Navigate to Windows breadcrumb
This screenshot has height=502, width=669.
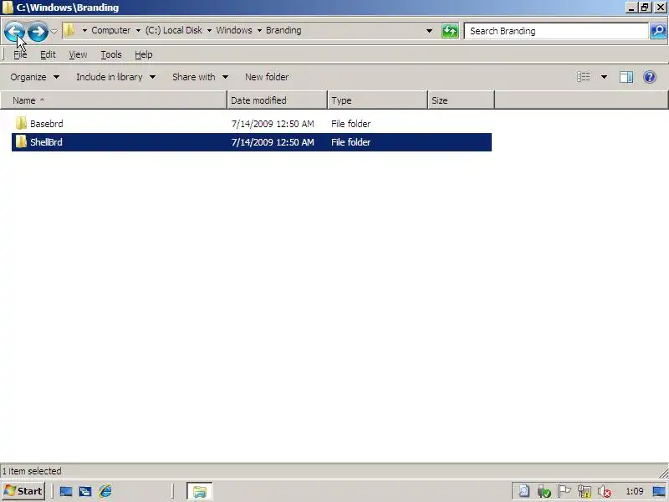coord(234,30)
